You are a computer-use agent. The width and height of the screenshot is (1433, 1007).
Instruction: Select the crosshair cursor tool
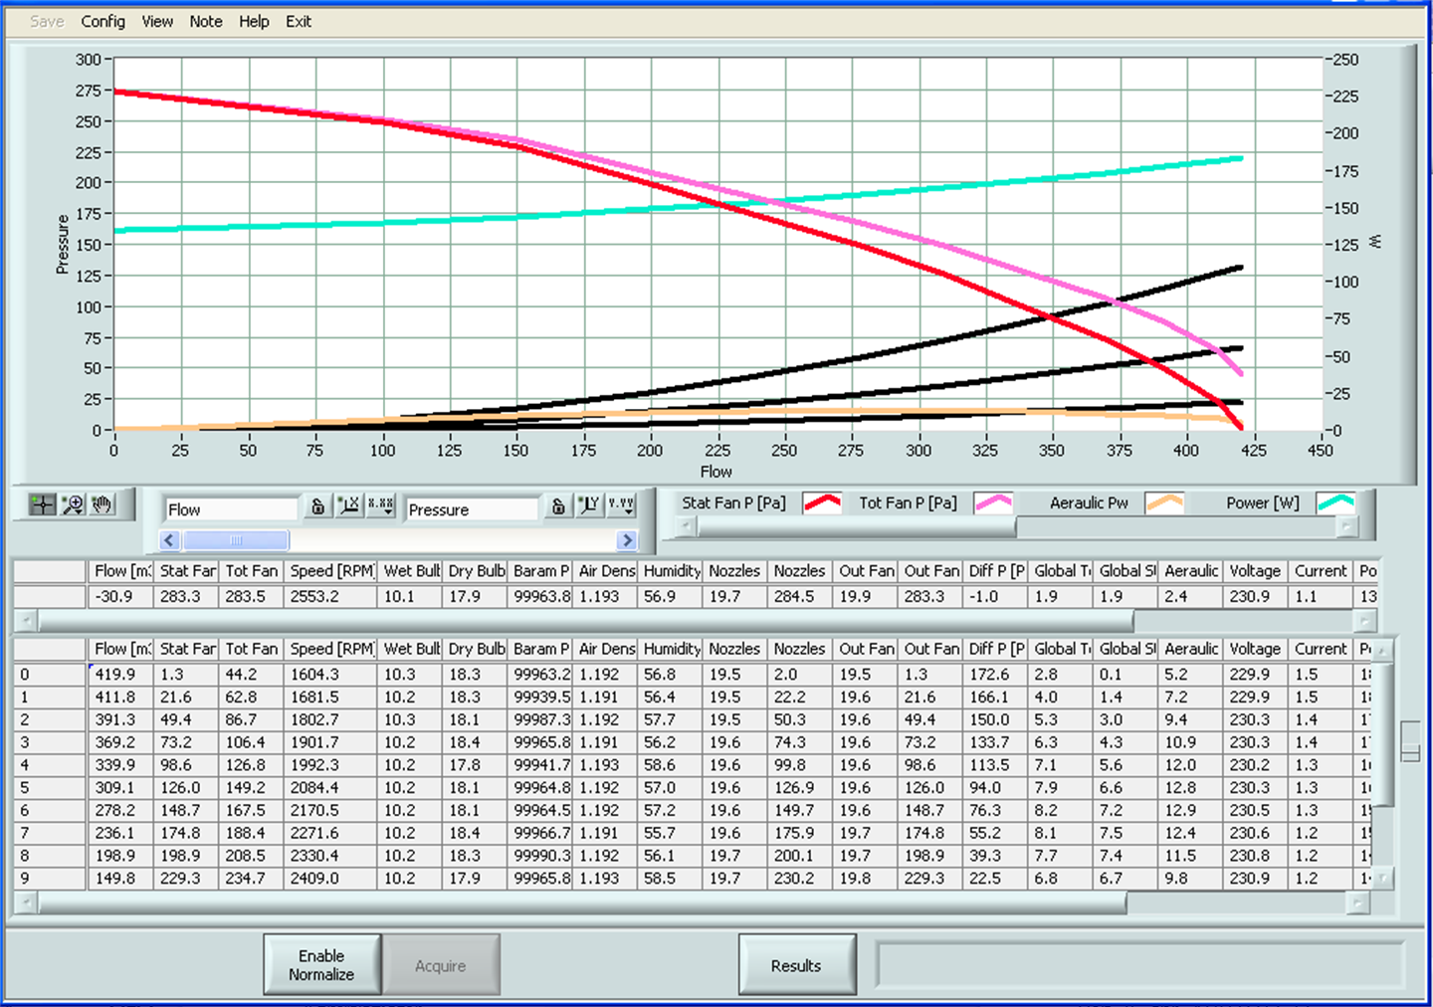(x=42, y=504)
